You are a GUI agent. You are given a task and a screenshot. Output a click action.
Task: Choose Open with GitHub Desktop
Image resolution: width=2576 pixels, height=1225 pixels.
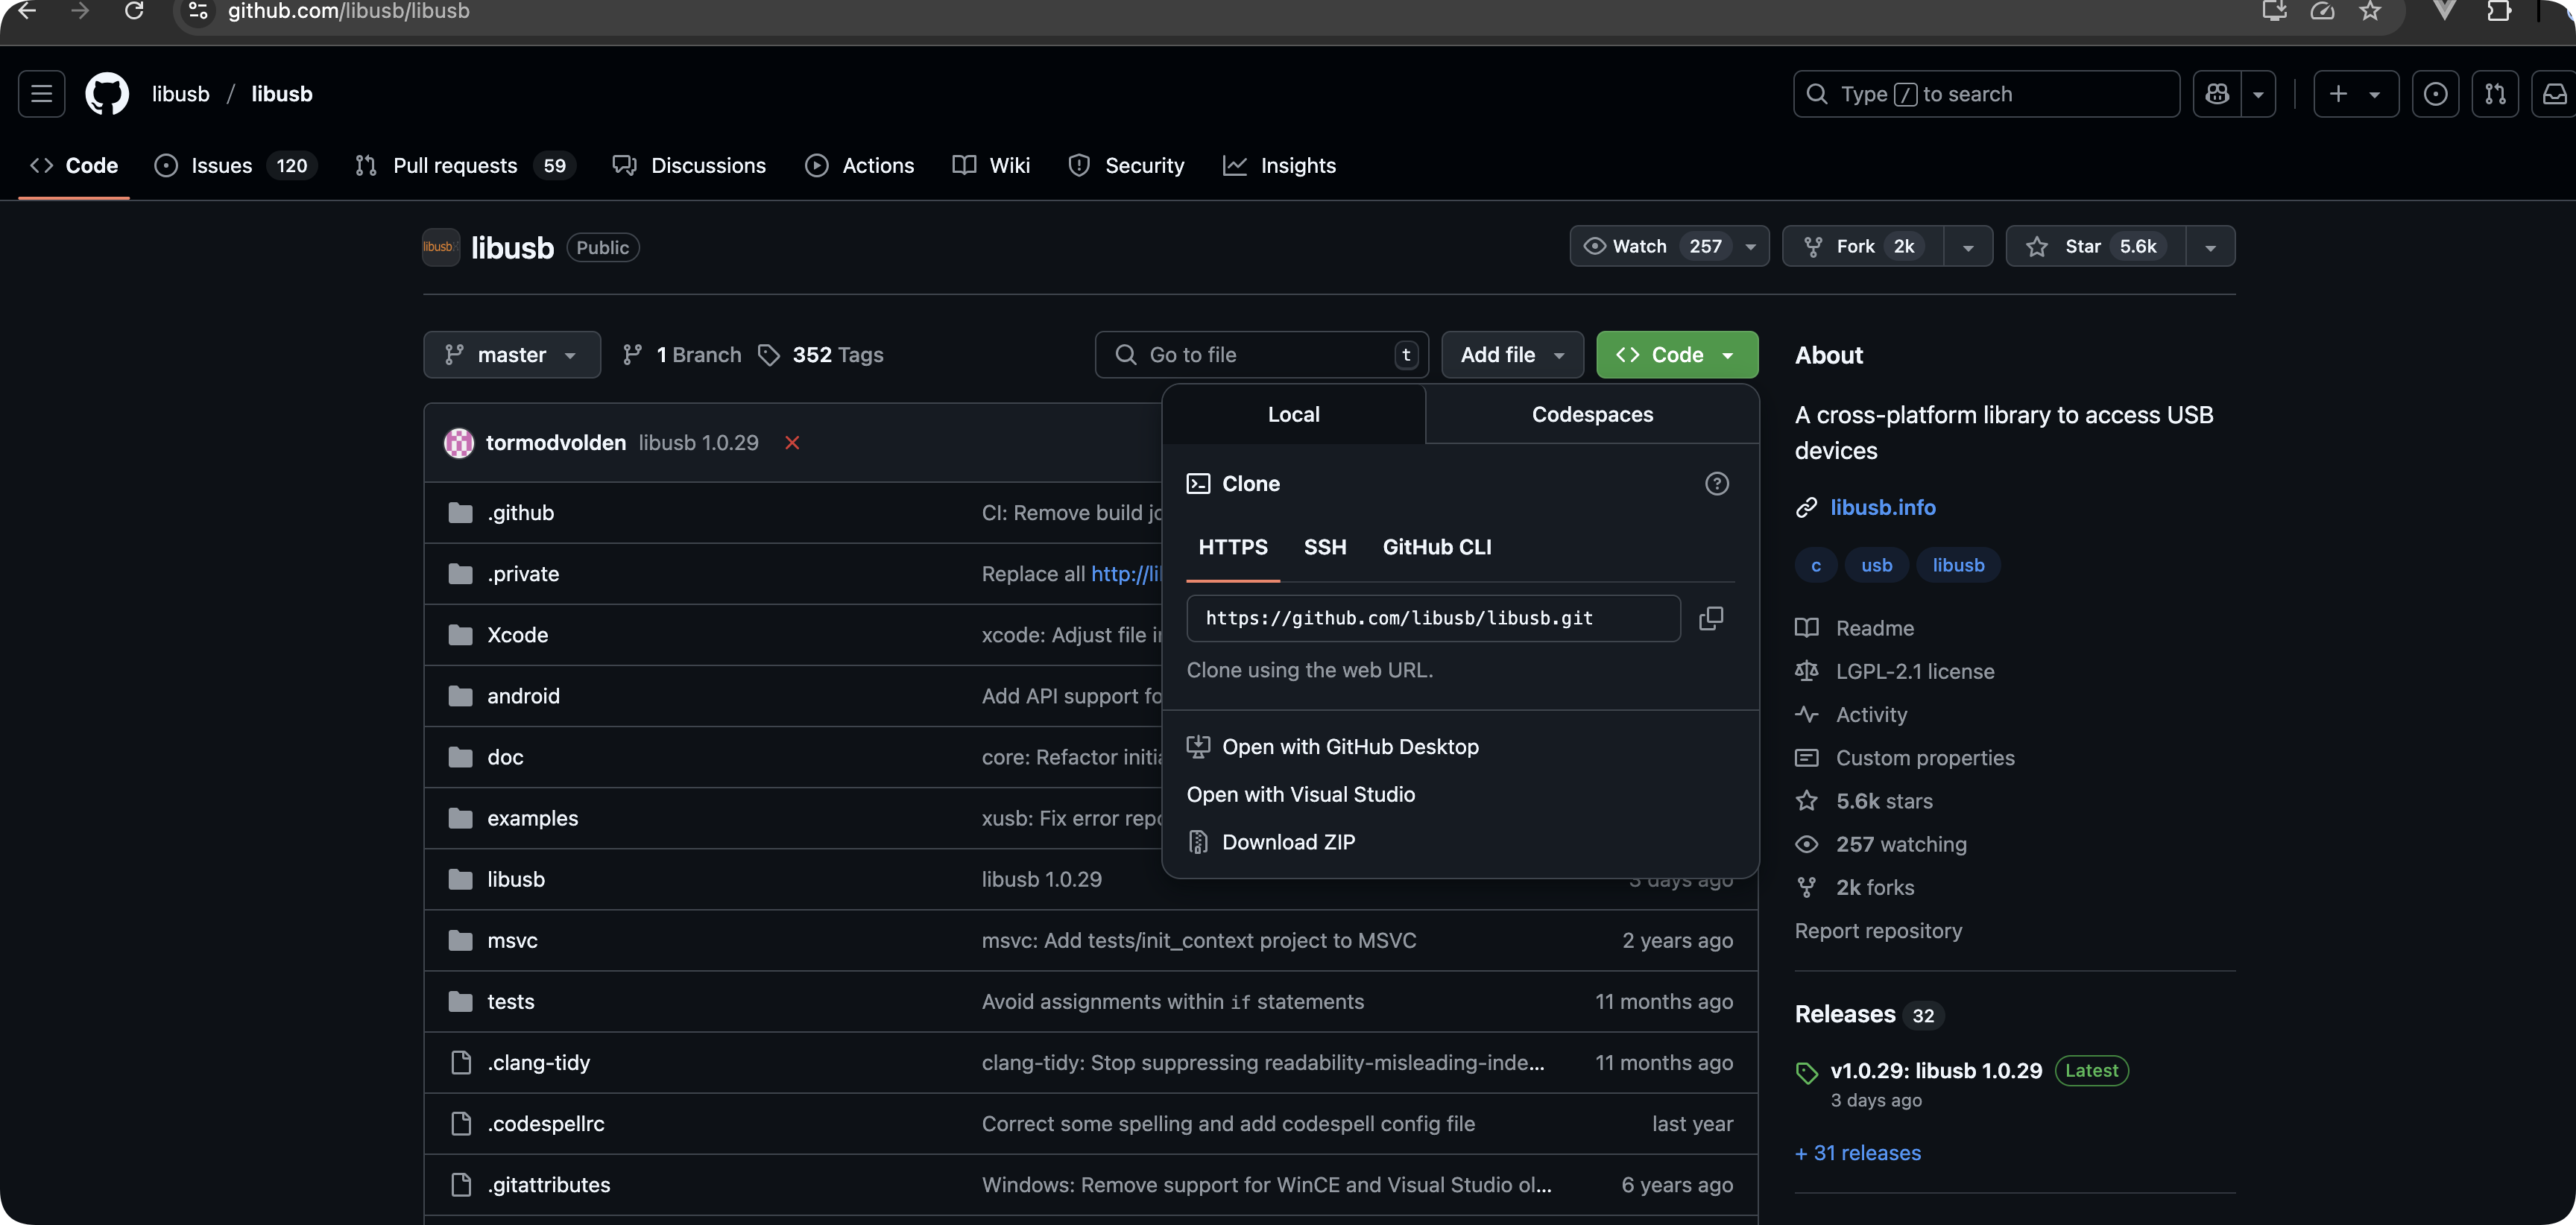1333,747
